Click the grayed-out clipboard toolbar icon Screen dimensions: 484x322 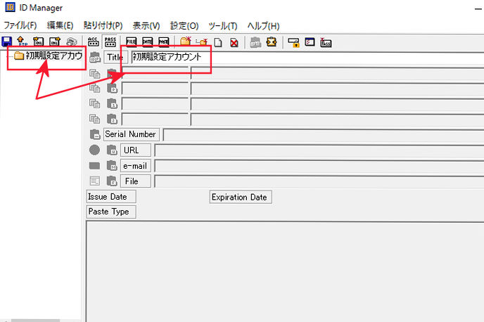255,42
